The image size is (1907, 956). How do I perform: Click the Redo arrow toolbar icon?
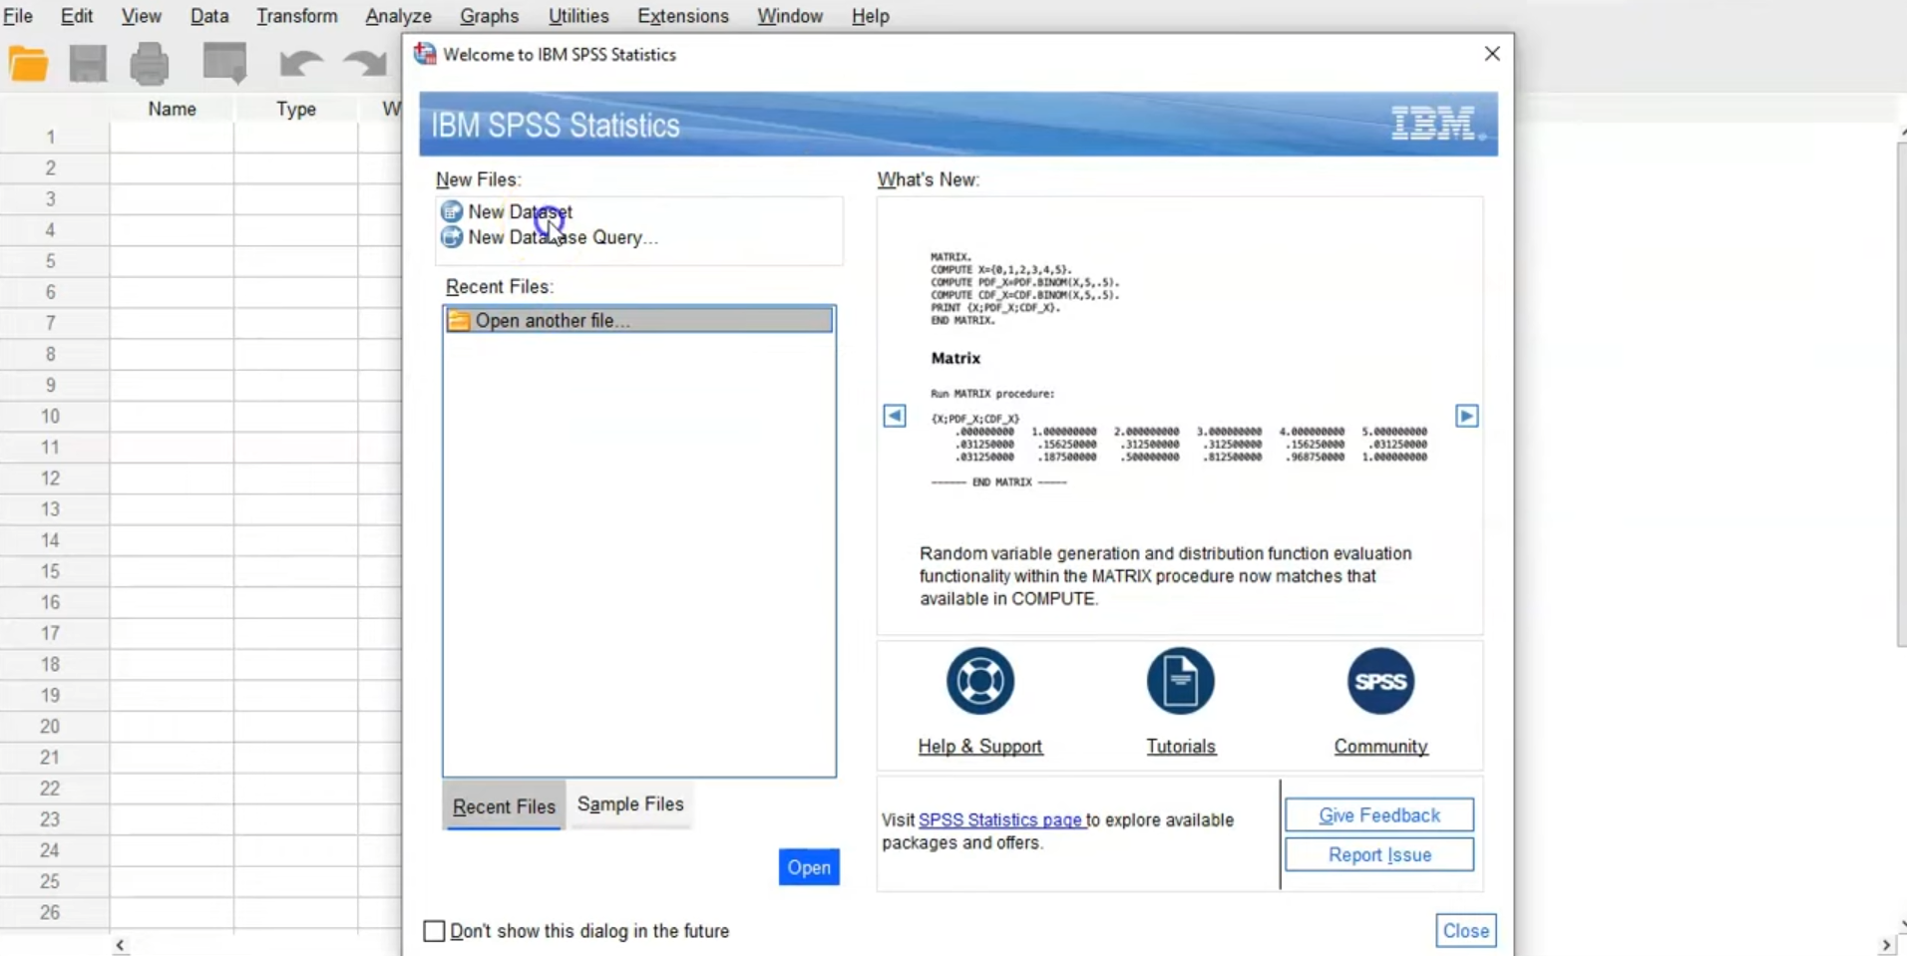tap(365, 64)
